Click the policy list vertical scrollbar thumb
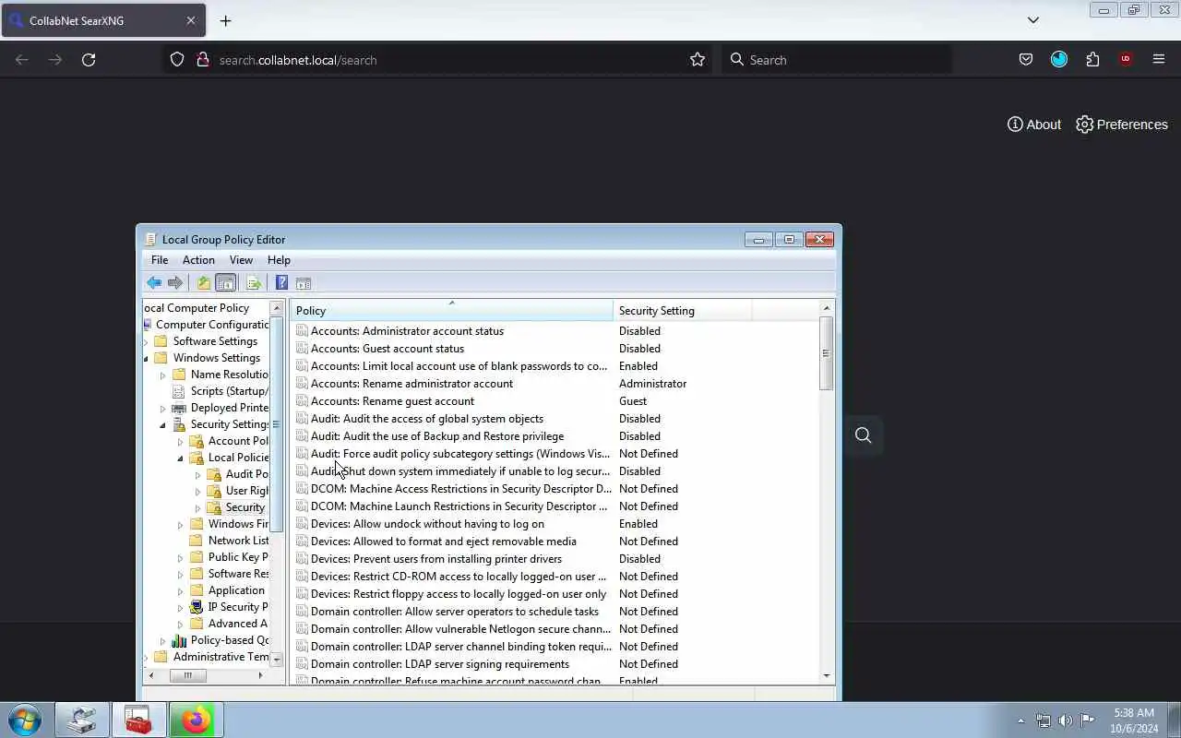 click(x=826, y=353)
